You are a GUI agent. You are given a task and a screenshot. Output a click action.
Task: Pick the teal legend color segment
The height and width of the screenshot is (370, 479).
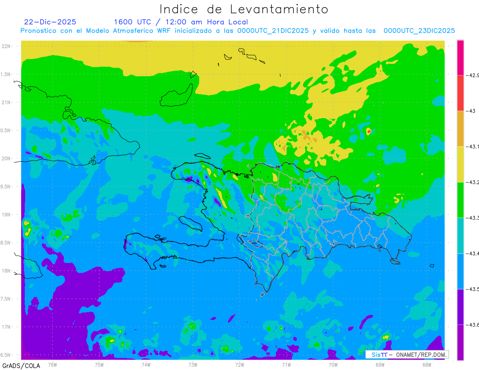(x=460, y=235)
